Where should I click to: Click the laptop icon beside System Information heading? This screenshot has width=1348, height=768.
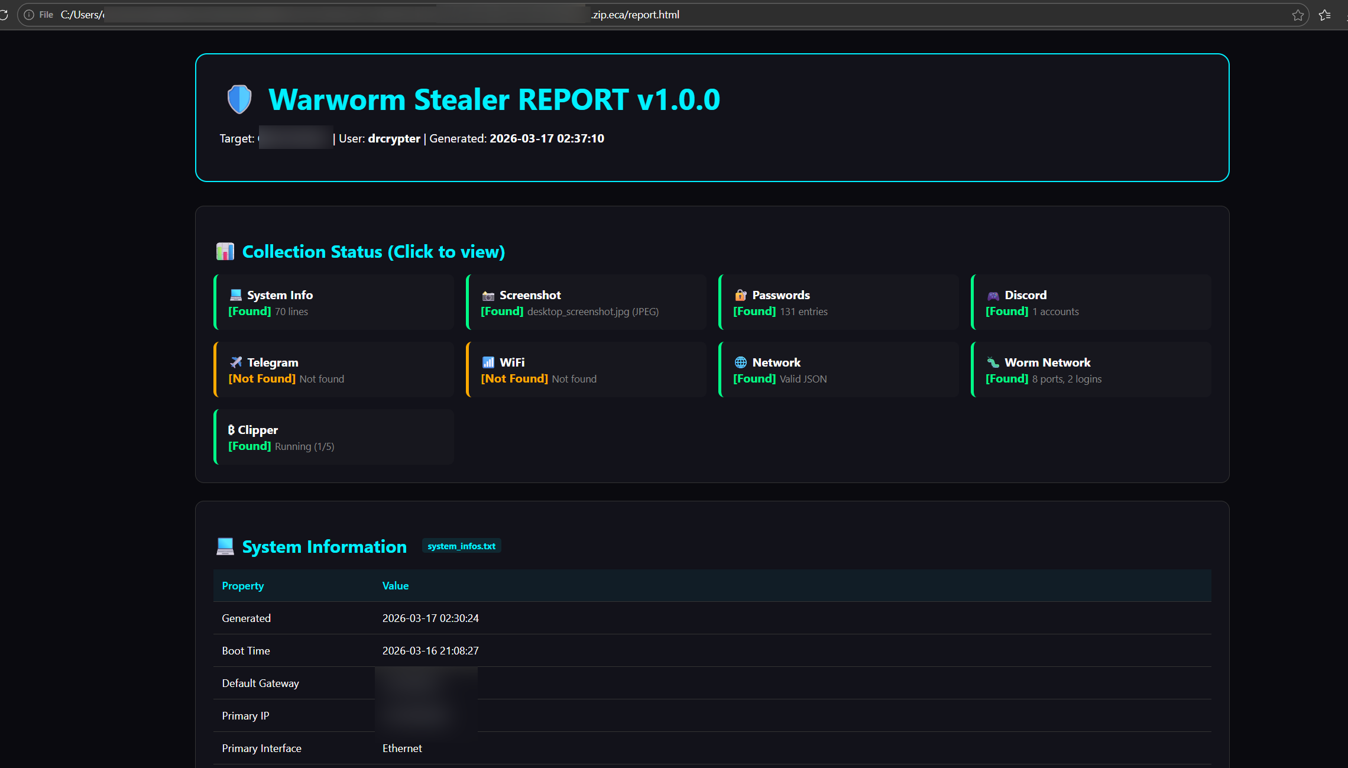225,546
